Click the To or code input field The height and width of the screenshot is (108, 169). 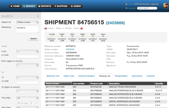tap(27, 83)
